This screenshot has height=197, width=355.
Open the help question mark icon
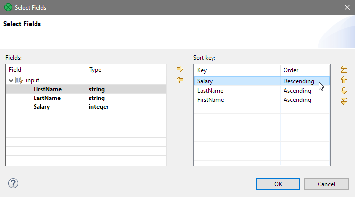click(13, 184)
